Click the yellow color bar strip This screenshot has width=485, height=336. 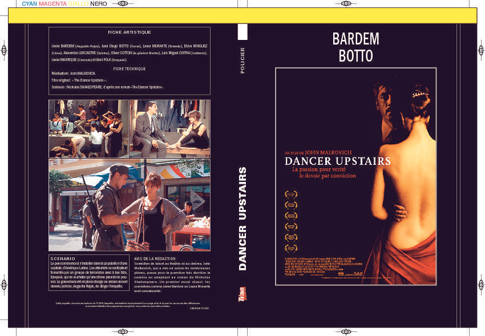tap(242, 14)
